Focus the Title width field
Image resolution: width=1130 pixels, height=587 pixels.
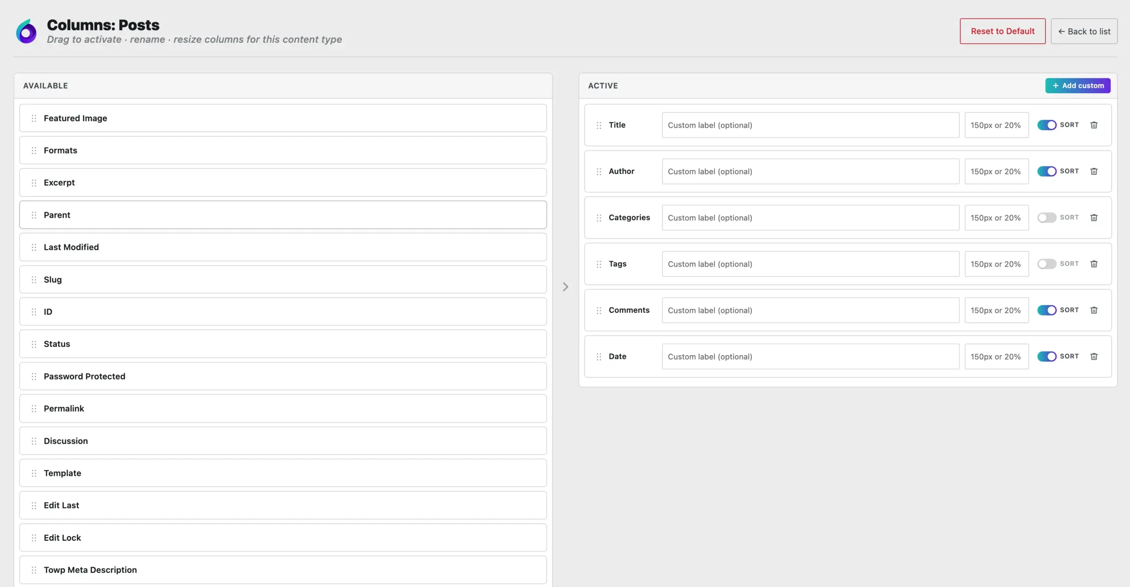(997, 125)
